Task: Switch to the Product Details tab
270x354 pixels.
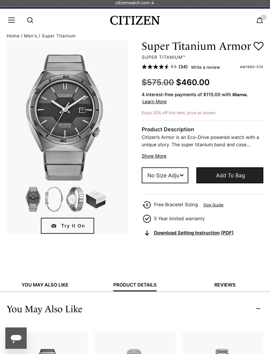Action: tap(135, 285)
